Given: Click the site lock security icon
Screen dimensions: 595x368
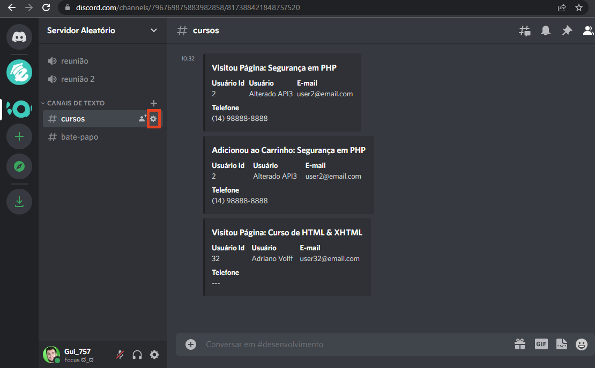Looking at the screenshot, I should [x=68, y=7].
